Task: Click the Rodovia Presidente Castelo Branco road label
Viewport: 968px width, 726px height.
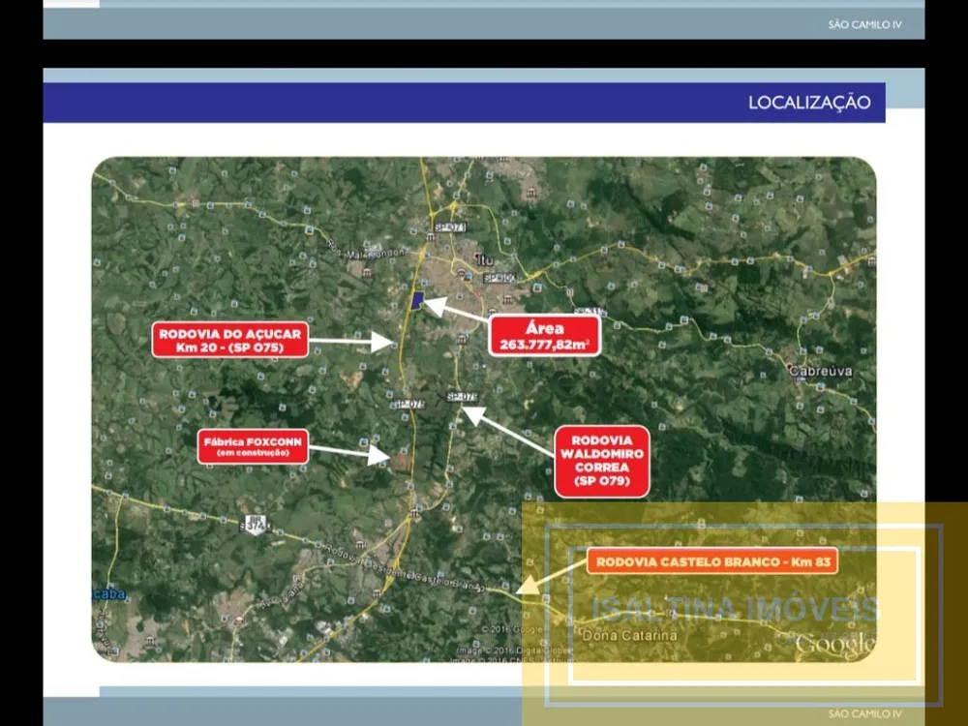Action: coord(406,568)
